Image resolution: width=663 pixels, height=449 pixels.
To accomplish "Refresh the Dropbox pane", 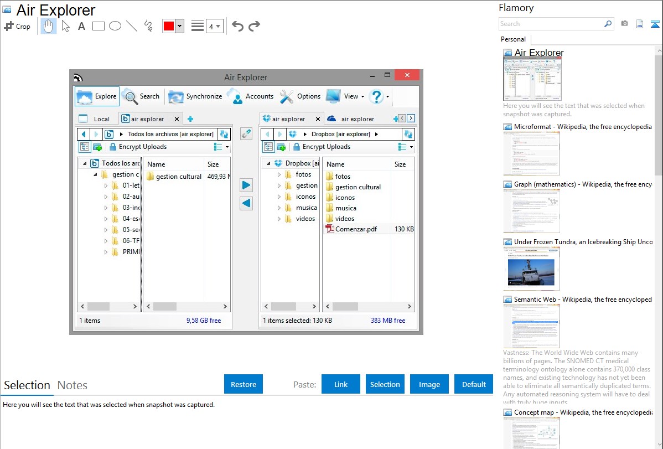I will 408,134.
